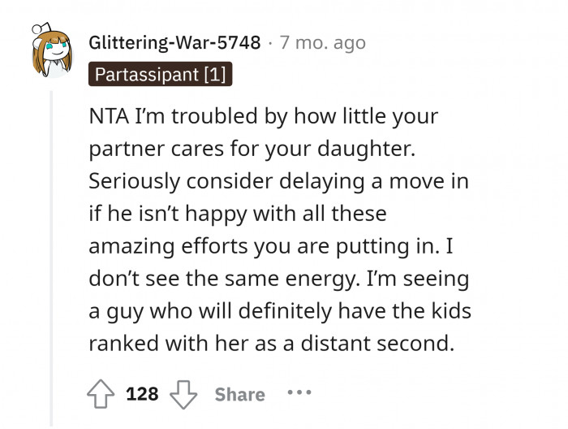Click the final line "ranked with her as a distant second."
Viewport: 568px width, 429px height.
[x=271, y=344]
